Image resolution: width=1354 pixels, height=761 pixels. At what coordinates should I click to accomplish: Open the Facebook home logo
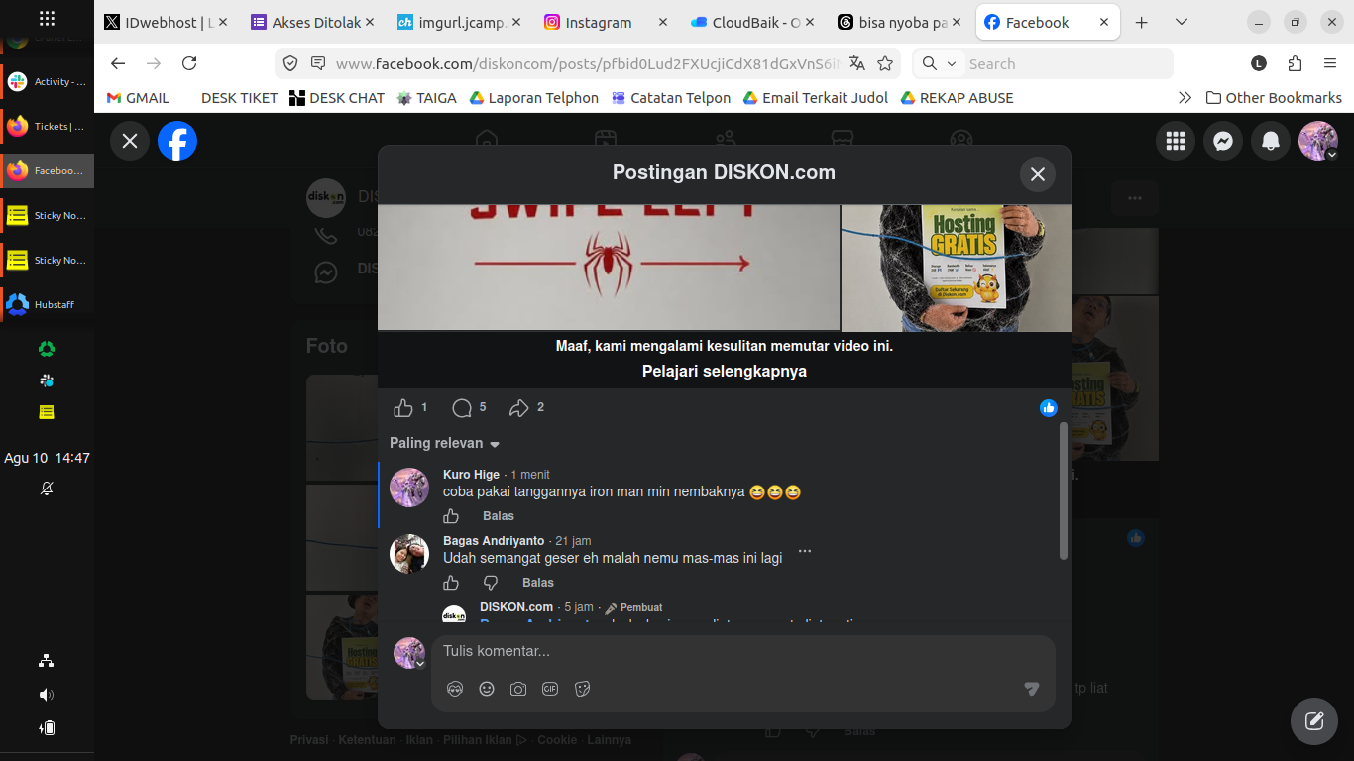point(177,141)
